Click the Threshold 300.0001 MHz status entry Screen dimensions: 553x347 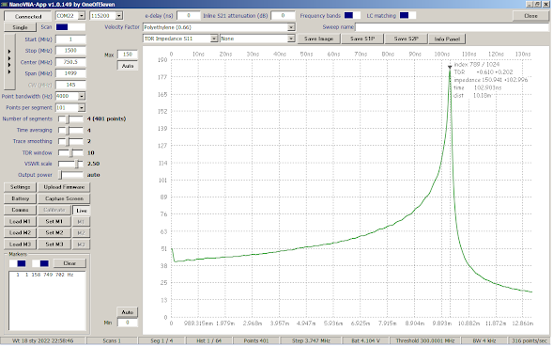pos(425,341)
